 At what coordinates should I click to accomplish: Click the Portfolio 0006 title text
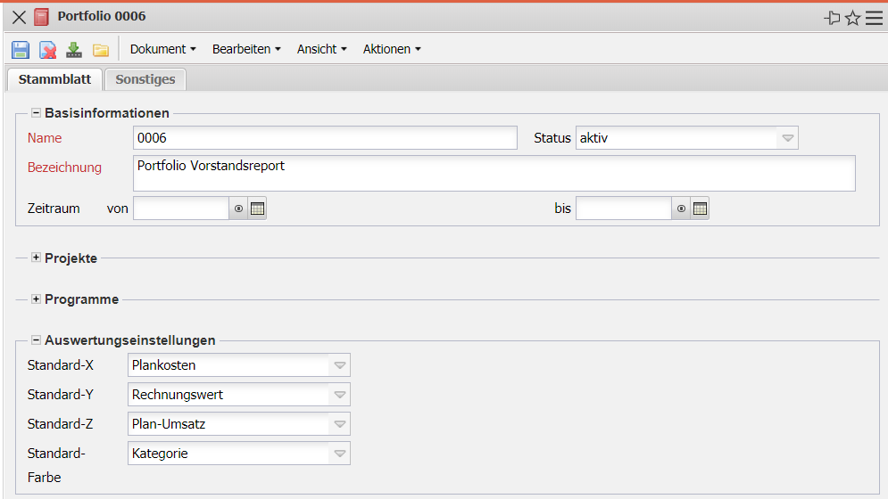tap(102, 16)
